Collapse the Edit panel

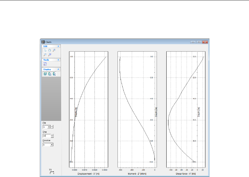pos(58,46)
